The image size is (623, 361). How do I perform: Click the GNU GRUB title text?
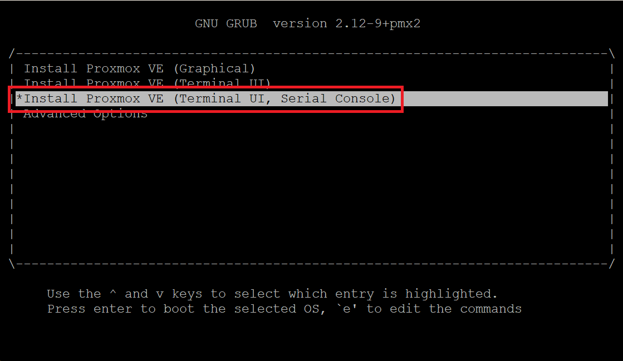pos(225,24)
